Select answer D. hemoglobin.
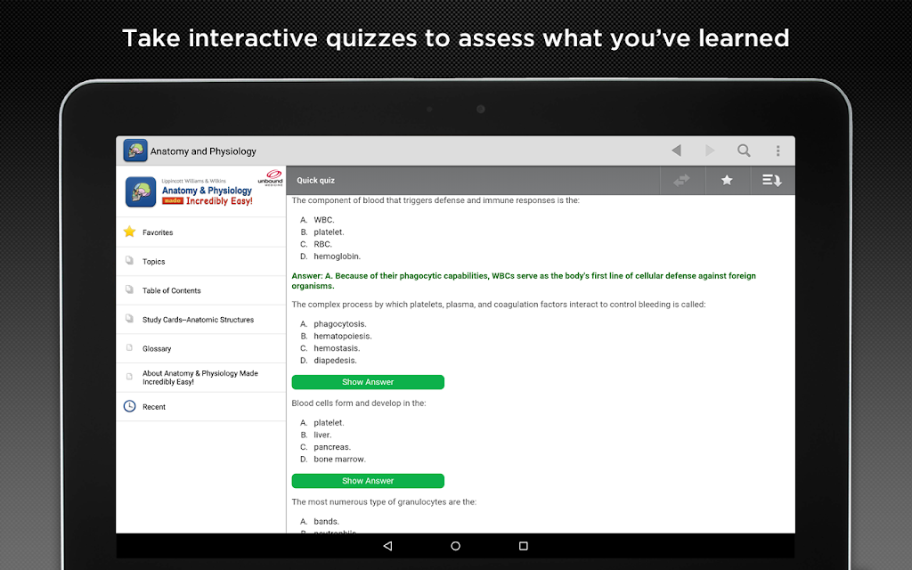This screenshot has width=912, height=570. coord(330,256)
